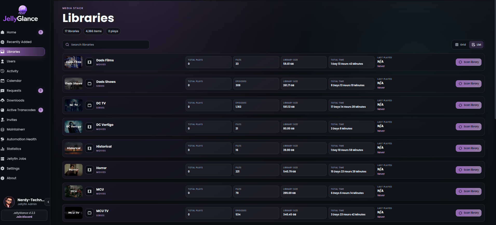Click the Automation Health icon

click(x=3, y=139)
